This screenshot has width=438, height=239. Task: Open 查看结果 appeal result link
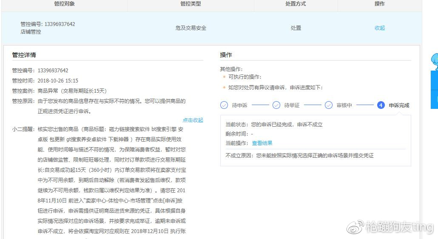tap(262, 143)
